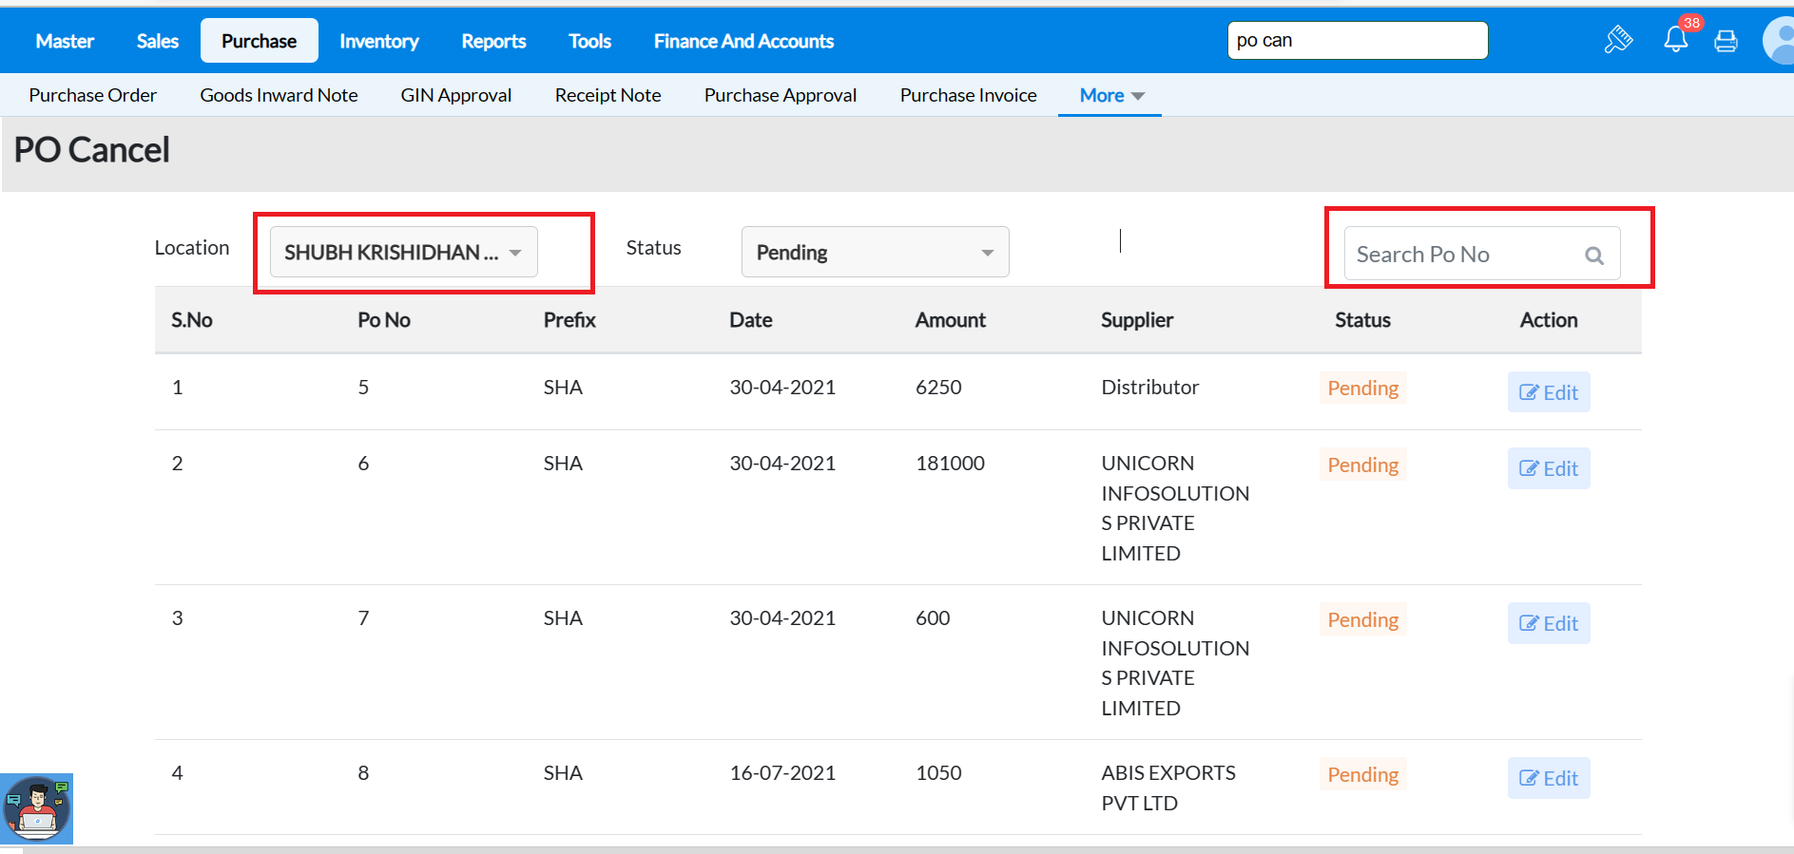1794x854 pixels.
Task: Click the printer icon in header
Action: pyautogui.click(x=1726, y=41)
